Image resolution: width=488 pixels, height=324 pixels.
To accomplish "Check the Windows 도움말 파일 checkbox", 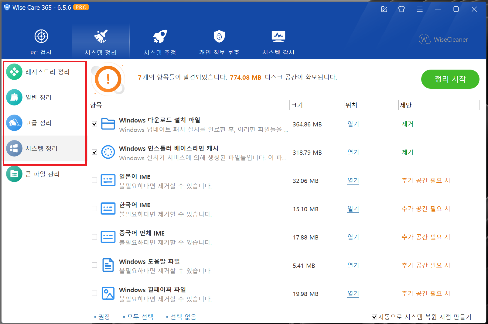I will (94, 265).
